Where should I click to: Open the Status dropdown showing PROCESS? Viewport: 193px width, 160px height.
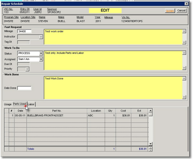[x=41, y=53]
